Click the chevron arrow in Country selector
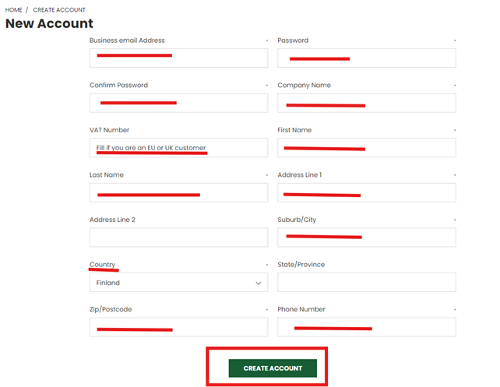 [x=259, y=283]
